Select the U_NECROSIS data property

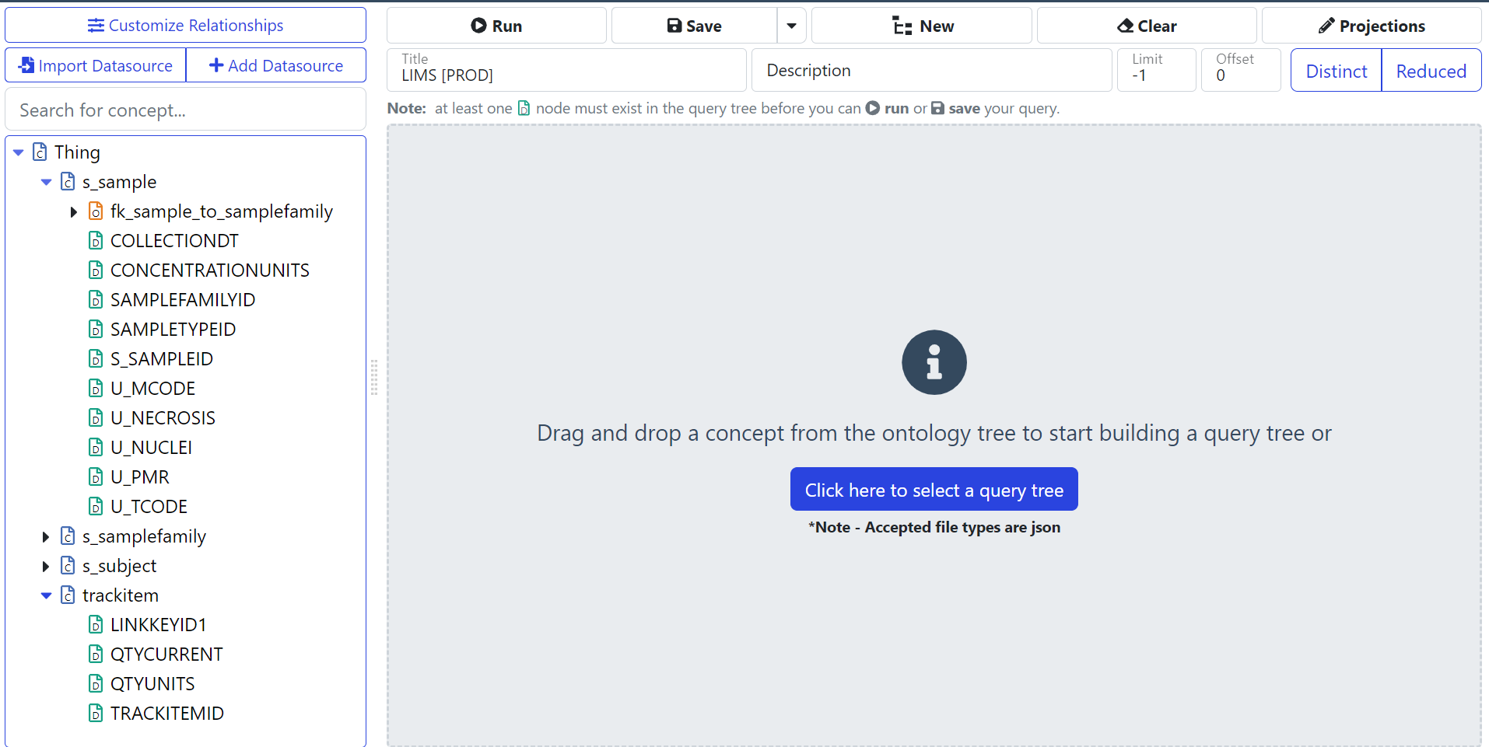[x=163, y=418]
